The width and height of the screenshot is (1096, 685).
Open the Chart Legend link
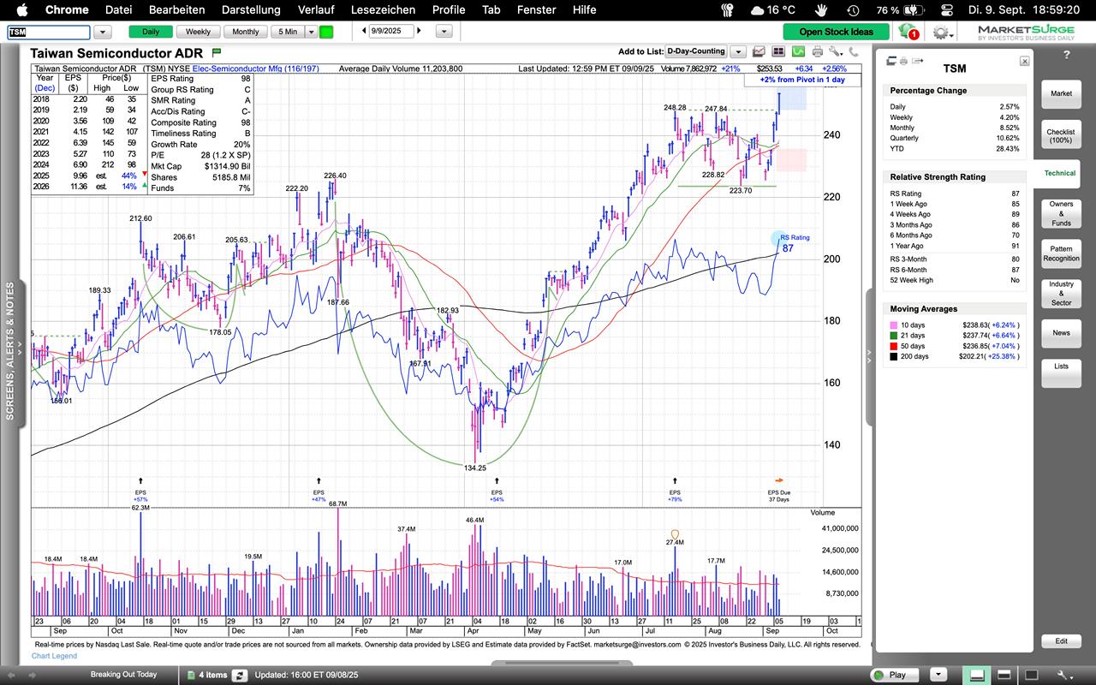54,656
